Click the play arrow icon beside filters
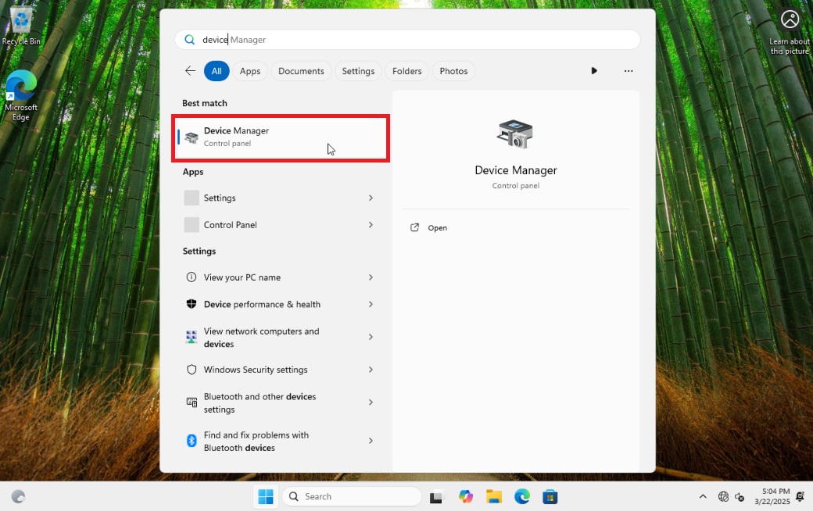The height and width of the screenshot is (511, 813). [x=594, y=71]
